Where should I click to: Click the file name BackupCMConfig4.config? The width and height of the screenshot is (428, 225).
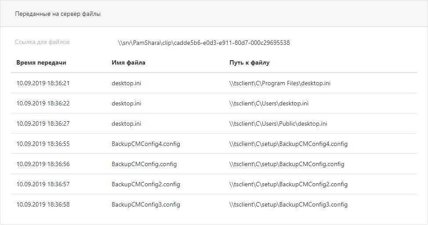click(x=146, y=144)
